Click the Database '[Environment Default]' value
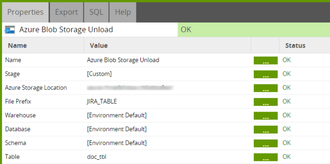330x164 pixels. tap(117, 129)
